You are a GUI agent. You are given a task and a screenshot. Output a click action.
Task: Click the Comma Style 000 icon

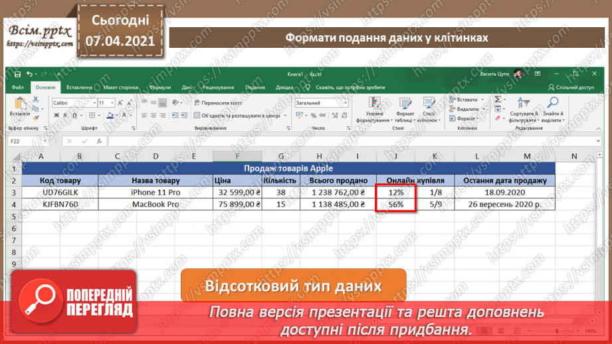[322, 116]
